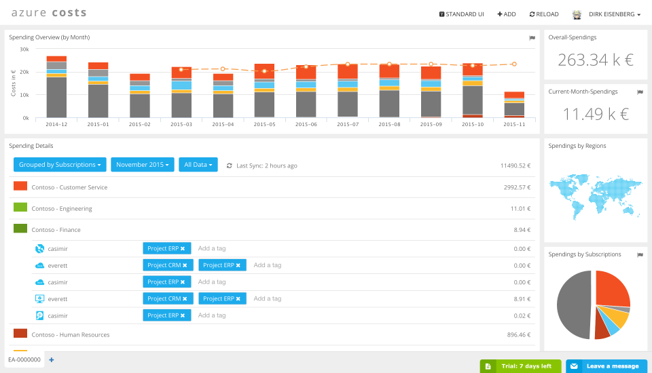Collapse Contoso - Finance subscription row
This screenshot has height=373, width=652.
click(x=272, y=230)
